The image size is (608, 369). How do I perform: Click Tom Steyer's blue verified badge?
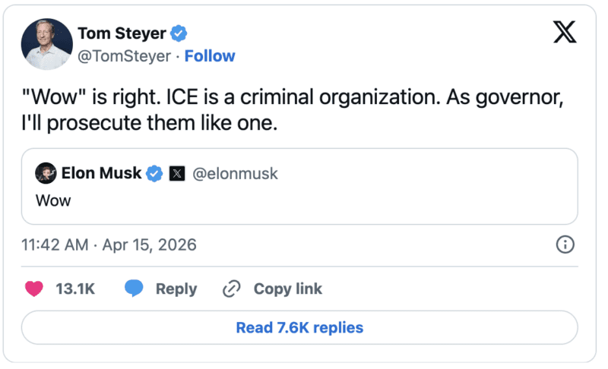(179, 33)
